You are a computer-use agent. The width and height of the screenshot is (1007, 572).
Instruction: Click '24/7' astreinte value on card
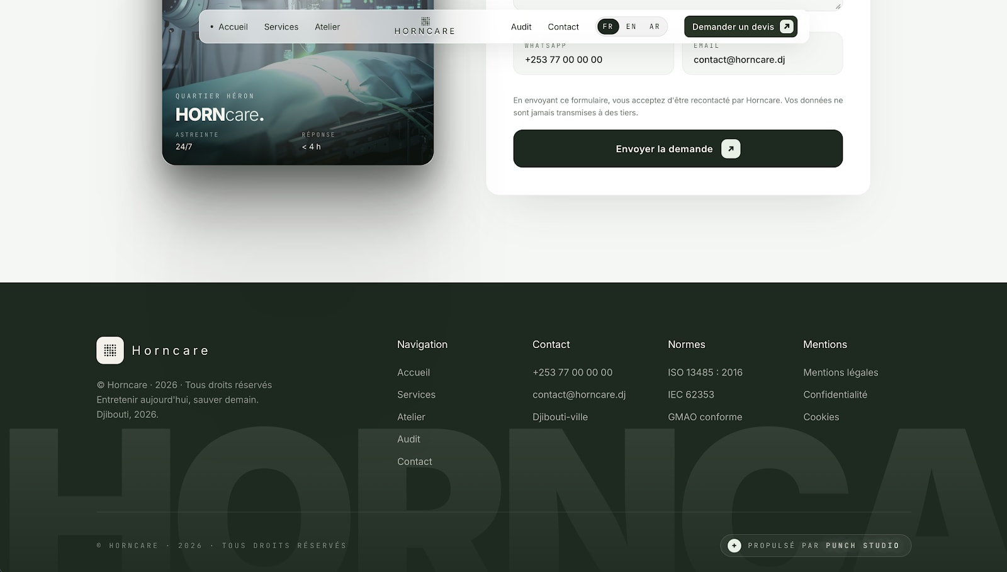[184, 147]
